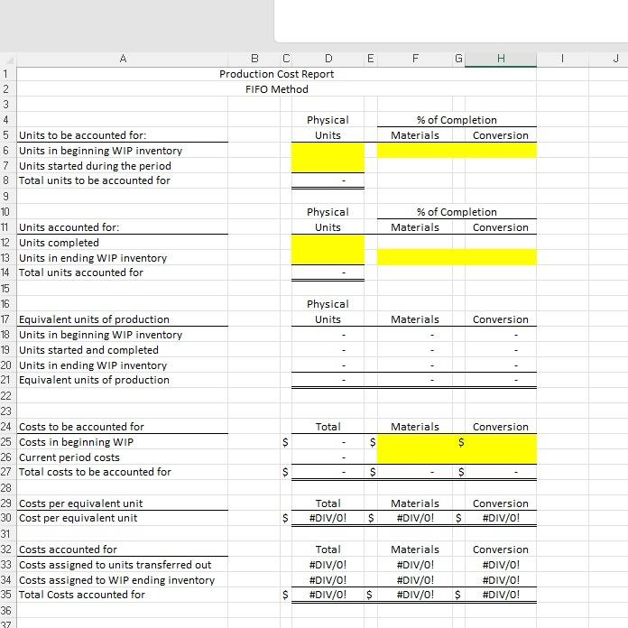Click 'Costs to be accounted for' heading
Image resolution: width=628 pixels, height=628 pixels.
(x=81, y=427)
